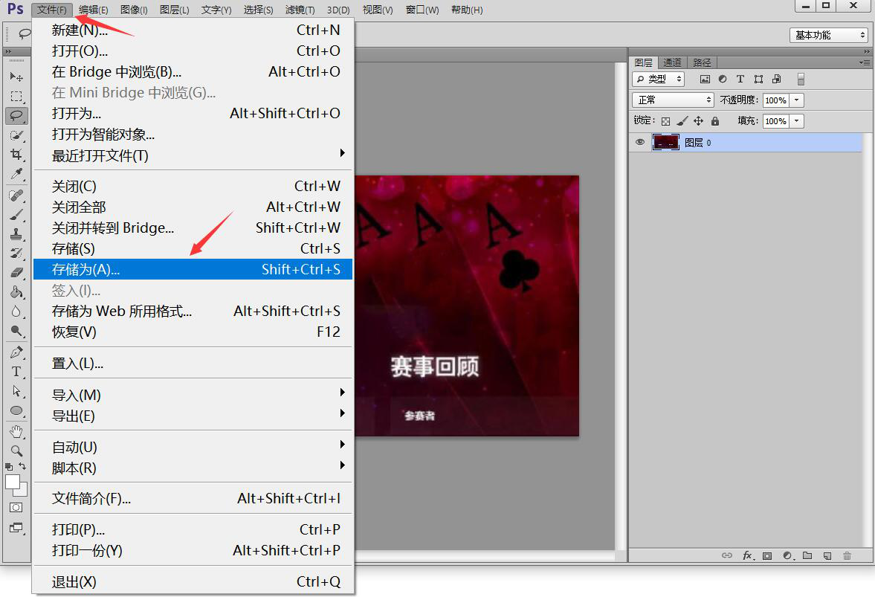
Task: Click the new group folder icon
Action: point(807,555)
